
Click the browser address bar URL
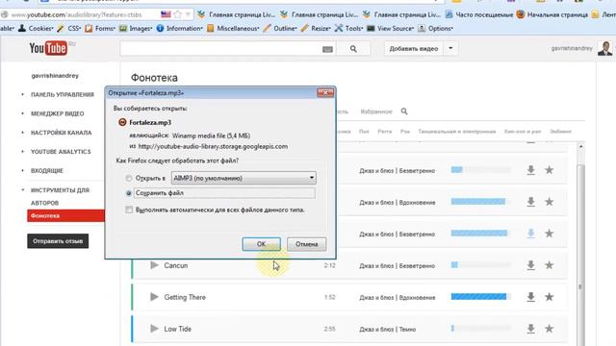(x=77, y=14)
